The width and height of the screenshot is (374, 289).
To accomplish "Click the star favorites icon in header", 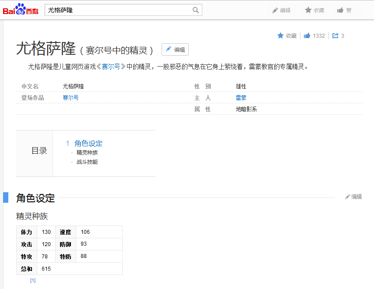I will tap(307, 10).
